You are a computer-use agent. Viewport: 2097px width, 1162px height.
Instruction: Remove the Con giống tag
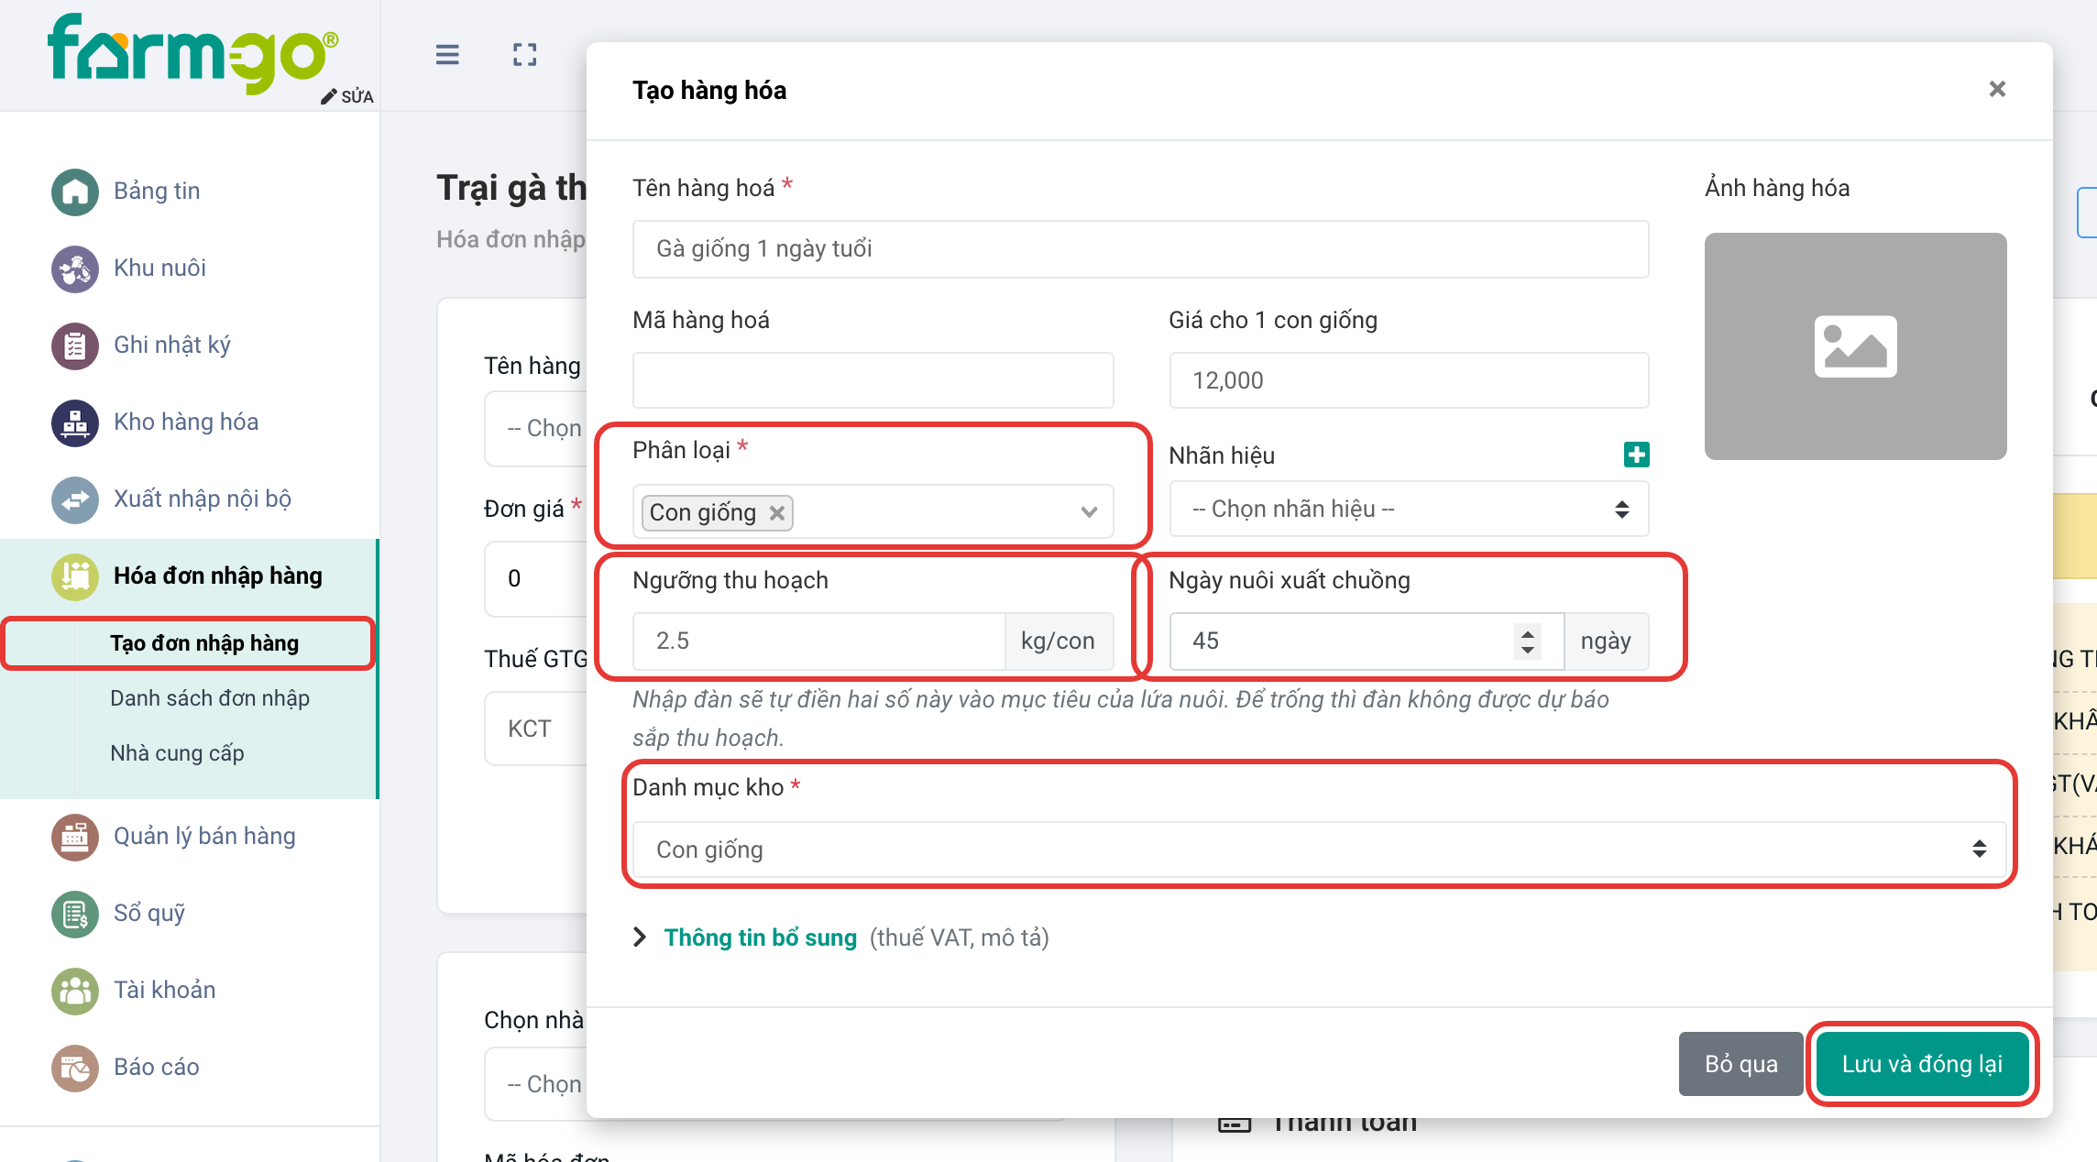coord(776,513)
